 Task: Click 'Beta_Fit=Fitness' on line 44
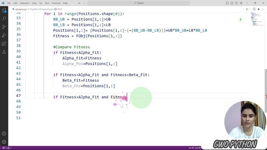[x=81, y=80]
